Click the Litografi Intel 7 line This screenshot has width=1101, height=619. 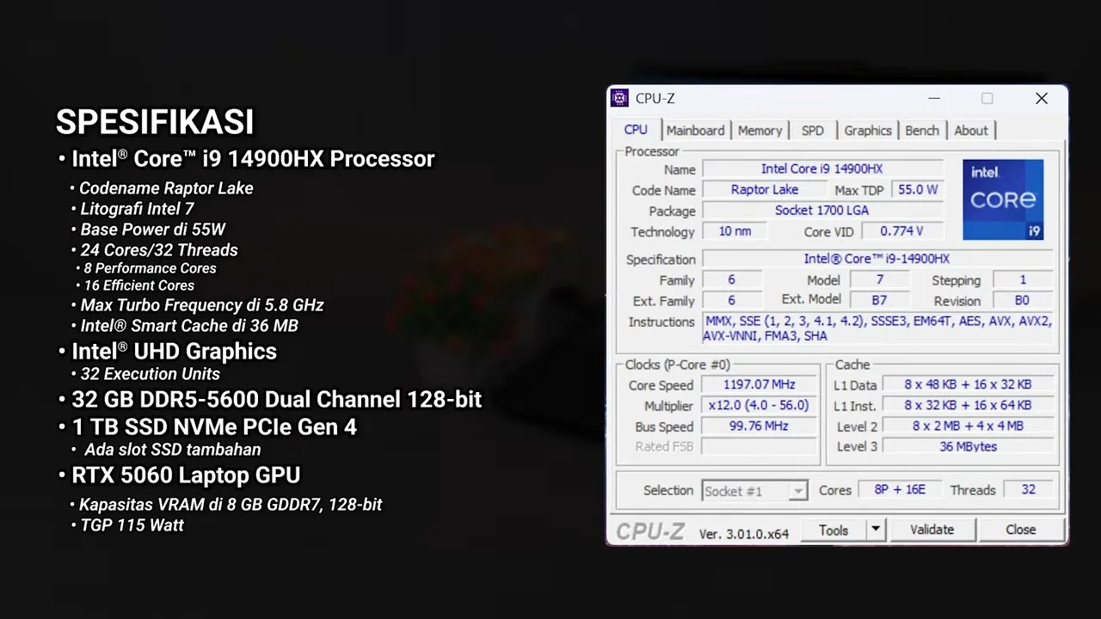pos(137,209)
